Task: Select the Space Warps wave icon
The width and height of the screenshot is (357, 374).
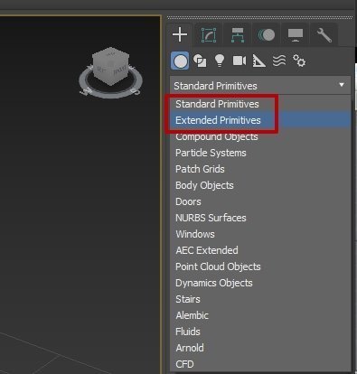Action: pos(279,61)
